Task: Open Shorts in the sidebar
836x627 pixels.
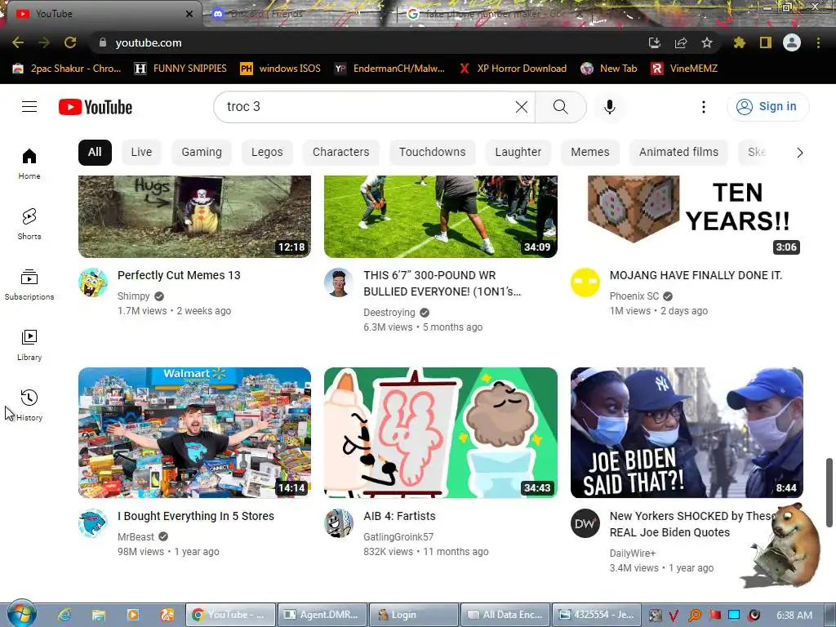Action: [29, 225]
